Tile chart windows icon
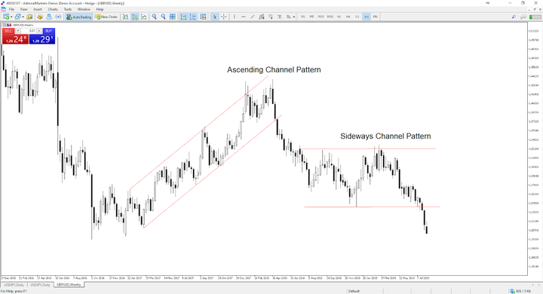The width and height of the screenshot is (543, 294). click(173, 17)
